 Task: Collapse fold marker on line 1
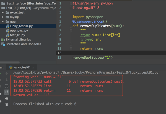pyautogui.click(x=71, y=4)
